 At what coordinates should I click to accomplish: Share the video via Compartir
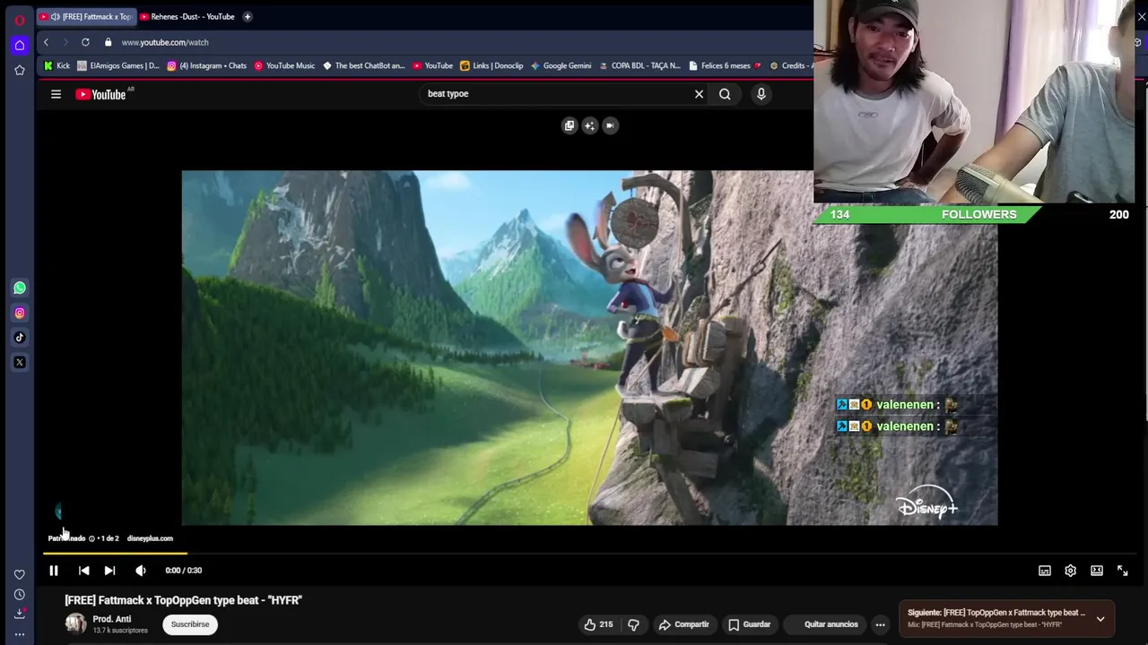tap(683, 624)
